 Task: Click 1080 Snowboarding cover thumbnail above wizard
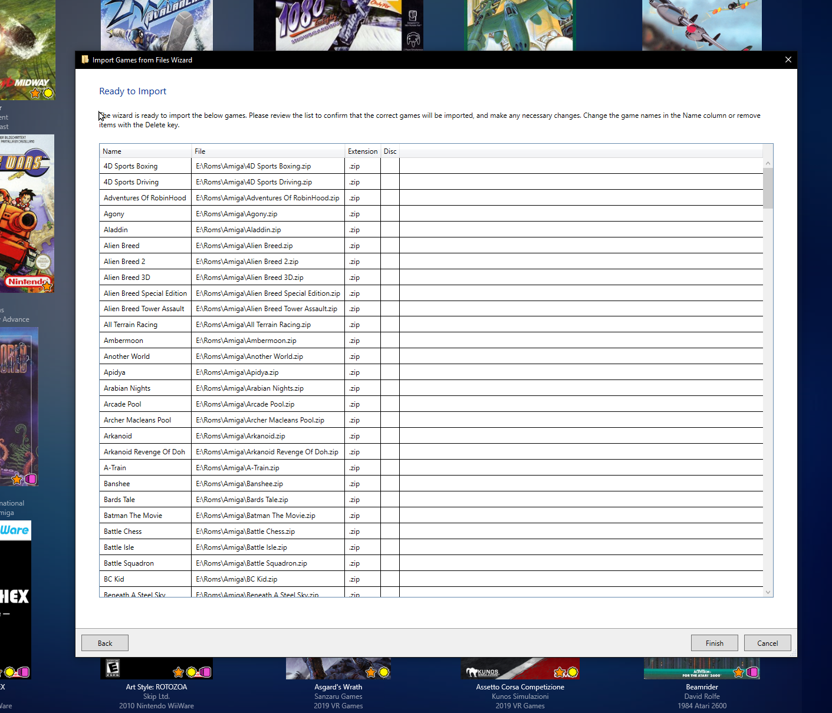click(338, 25)
